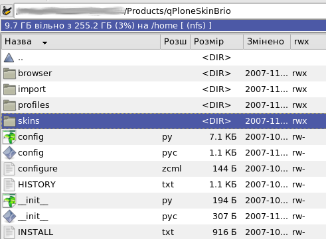The height and width of the screenshot is (239, 326).
Task: Click the config.pyc compiled file icon
Action: pos(9,153)
